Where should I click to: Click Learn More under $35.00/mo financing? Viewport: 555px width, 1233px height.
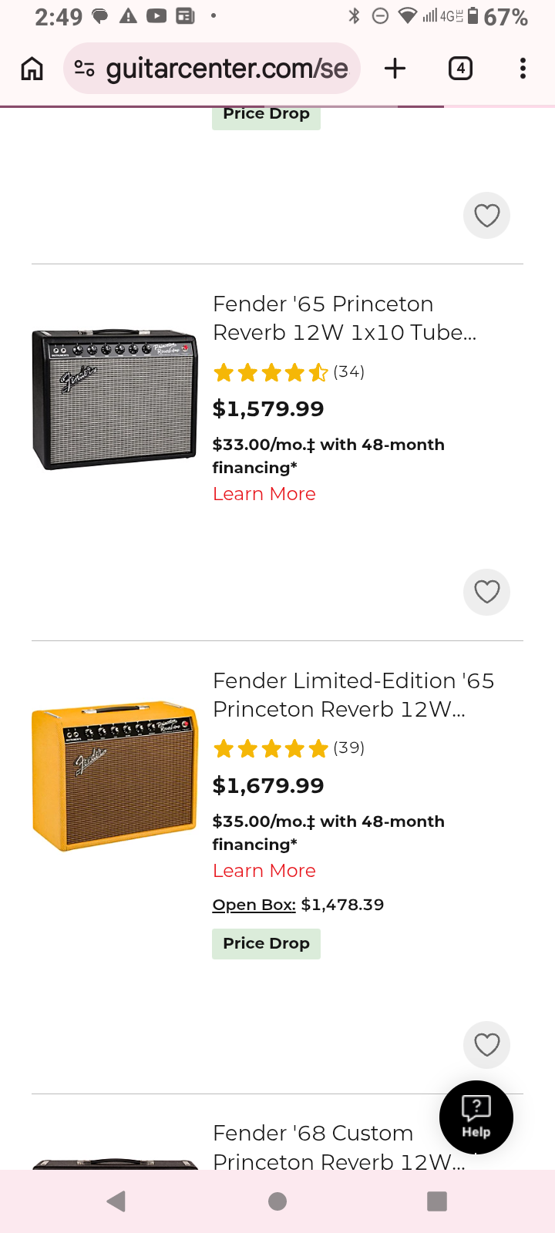(x=264, y=871)
